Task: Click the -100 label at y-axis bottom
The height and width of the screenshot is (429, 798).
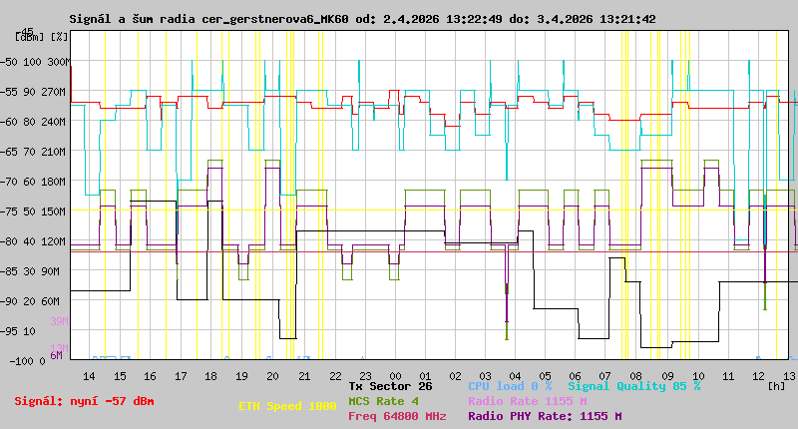Action: [x=20, y=360]
